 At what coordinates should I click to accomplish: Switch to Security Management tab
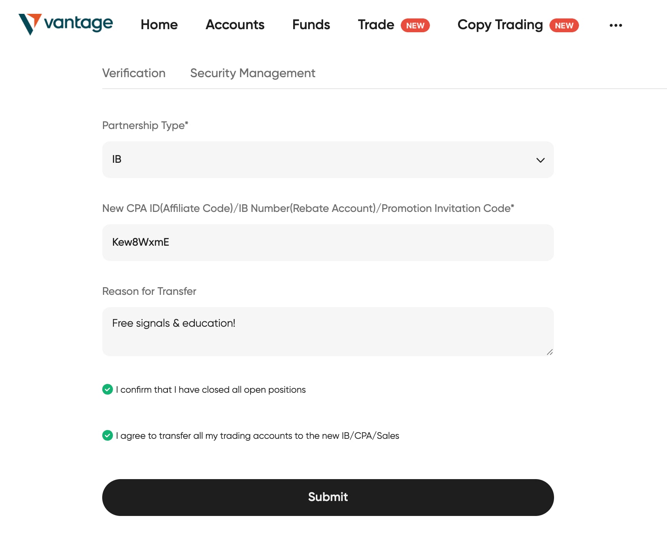[x=252, y=73]
